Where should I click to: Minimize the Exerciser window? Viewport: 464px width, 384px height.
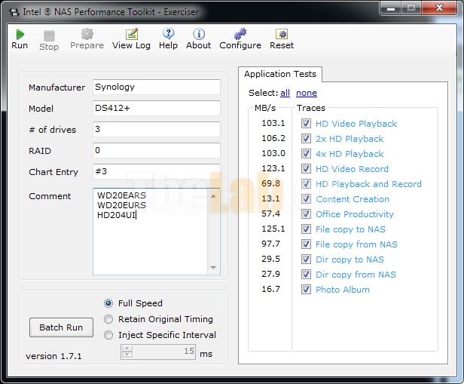pos(391,8)
